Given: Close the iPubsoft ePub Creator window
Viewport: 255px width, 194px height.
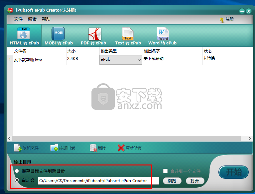Looking at the screenshot, I should pyautogui.click(x=249, y=11).
